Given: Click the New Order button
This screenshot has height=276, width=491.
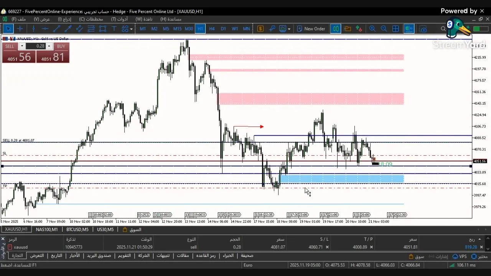Looking at the screenshot, I should (x=311, y=29).
